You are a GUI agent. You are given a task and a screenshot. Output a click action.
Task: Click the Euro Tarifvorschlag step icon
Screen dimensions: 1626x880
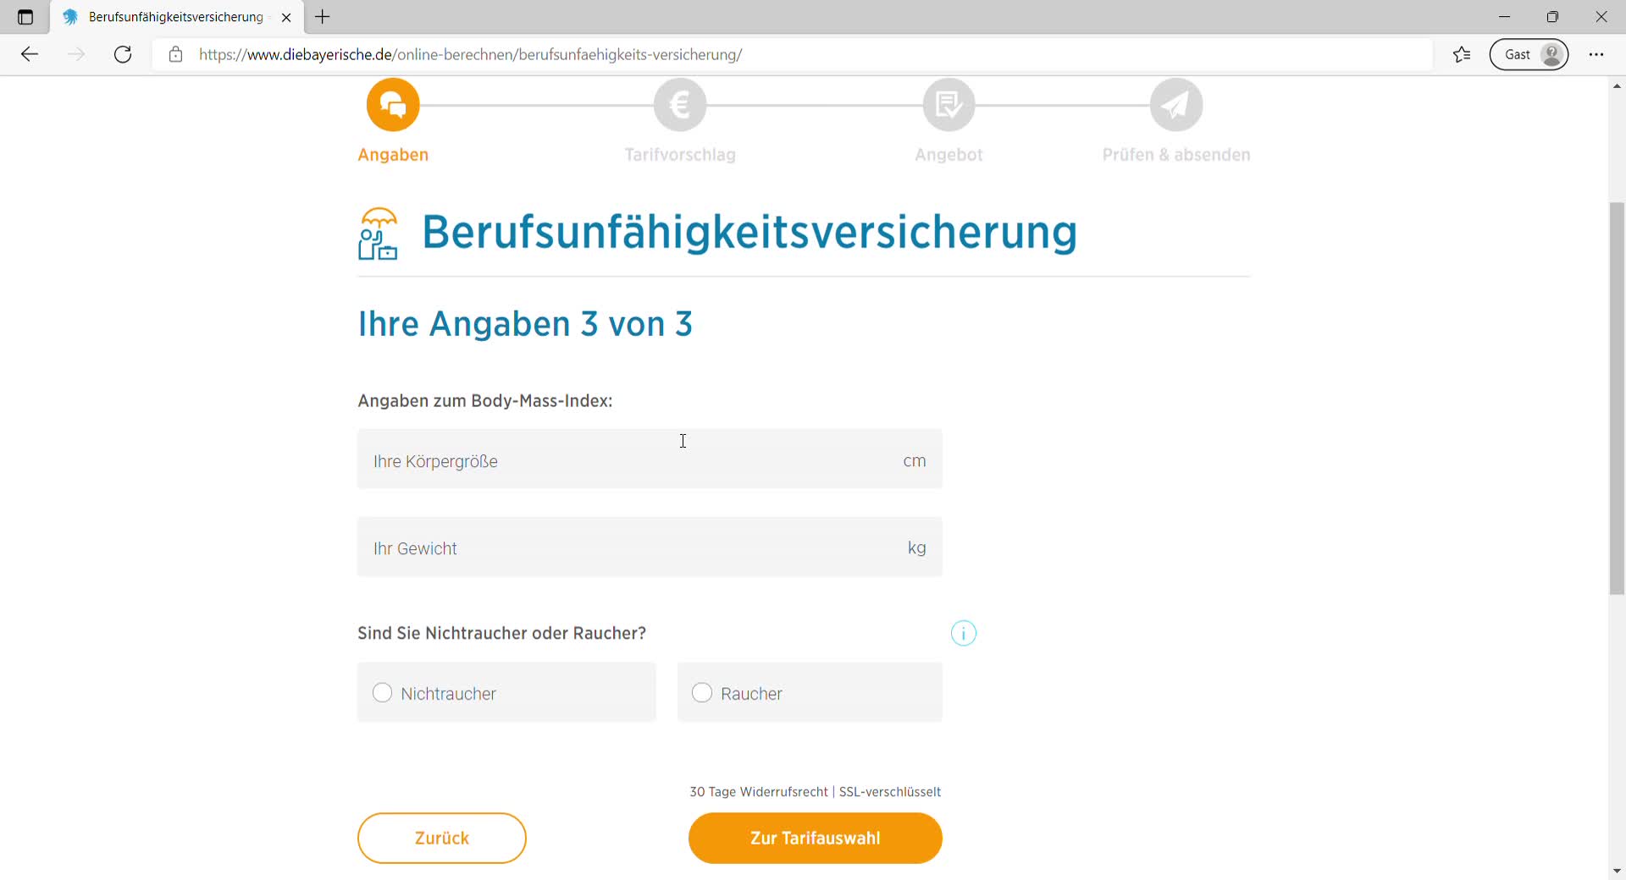click(x=680, y=105)
